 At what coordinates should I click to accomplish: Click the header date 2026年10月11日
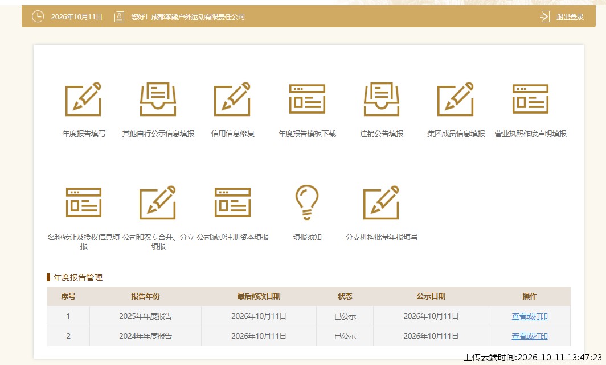[x=77, y=16]
